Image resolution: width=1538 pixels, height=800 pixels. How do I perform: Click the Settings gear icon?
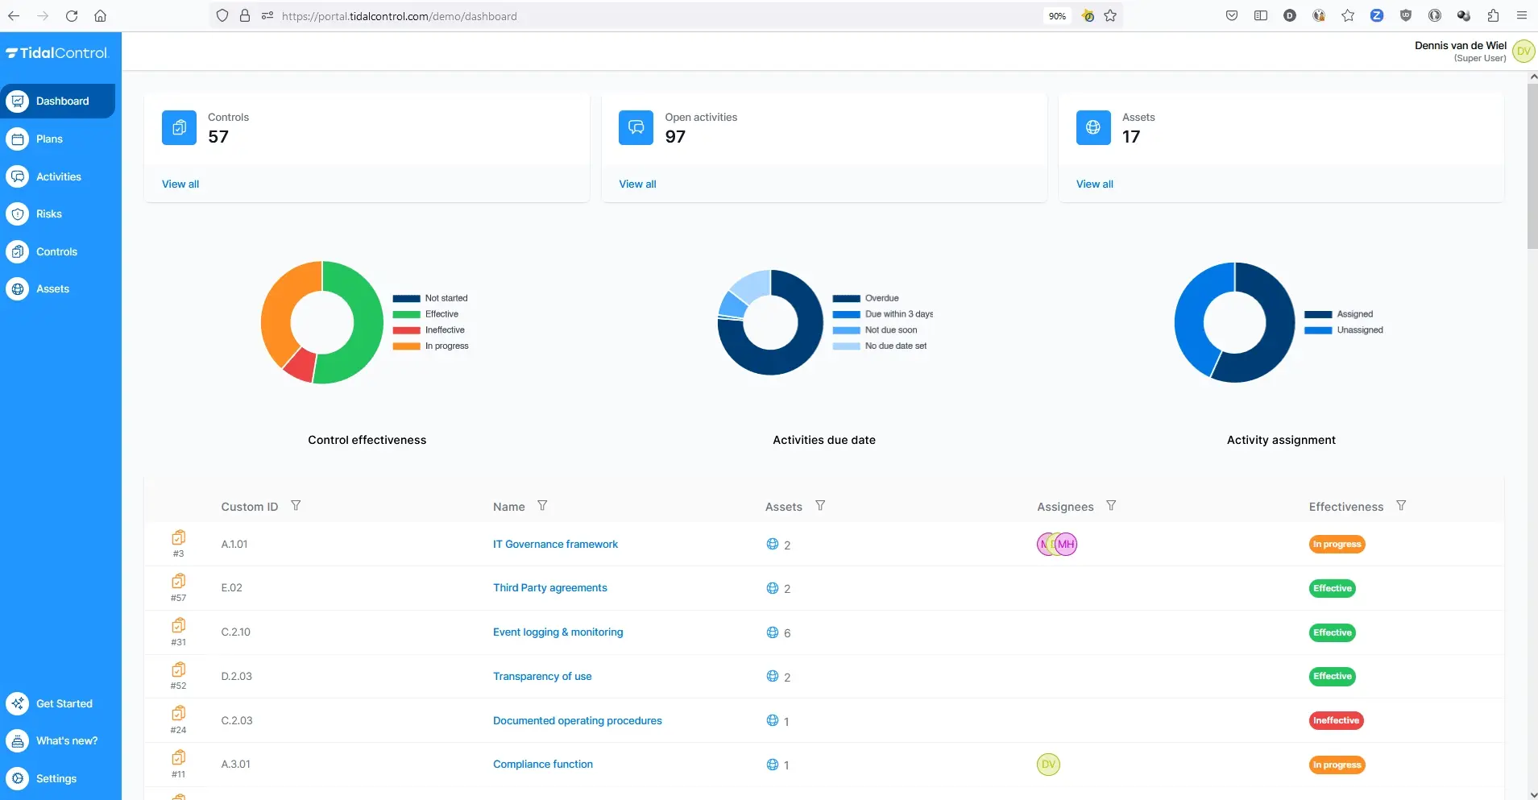point(18,778)
